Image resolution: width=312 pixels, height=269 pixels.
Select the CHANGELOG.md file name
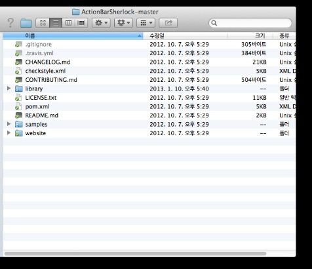pos(48,62)
